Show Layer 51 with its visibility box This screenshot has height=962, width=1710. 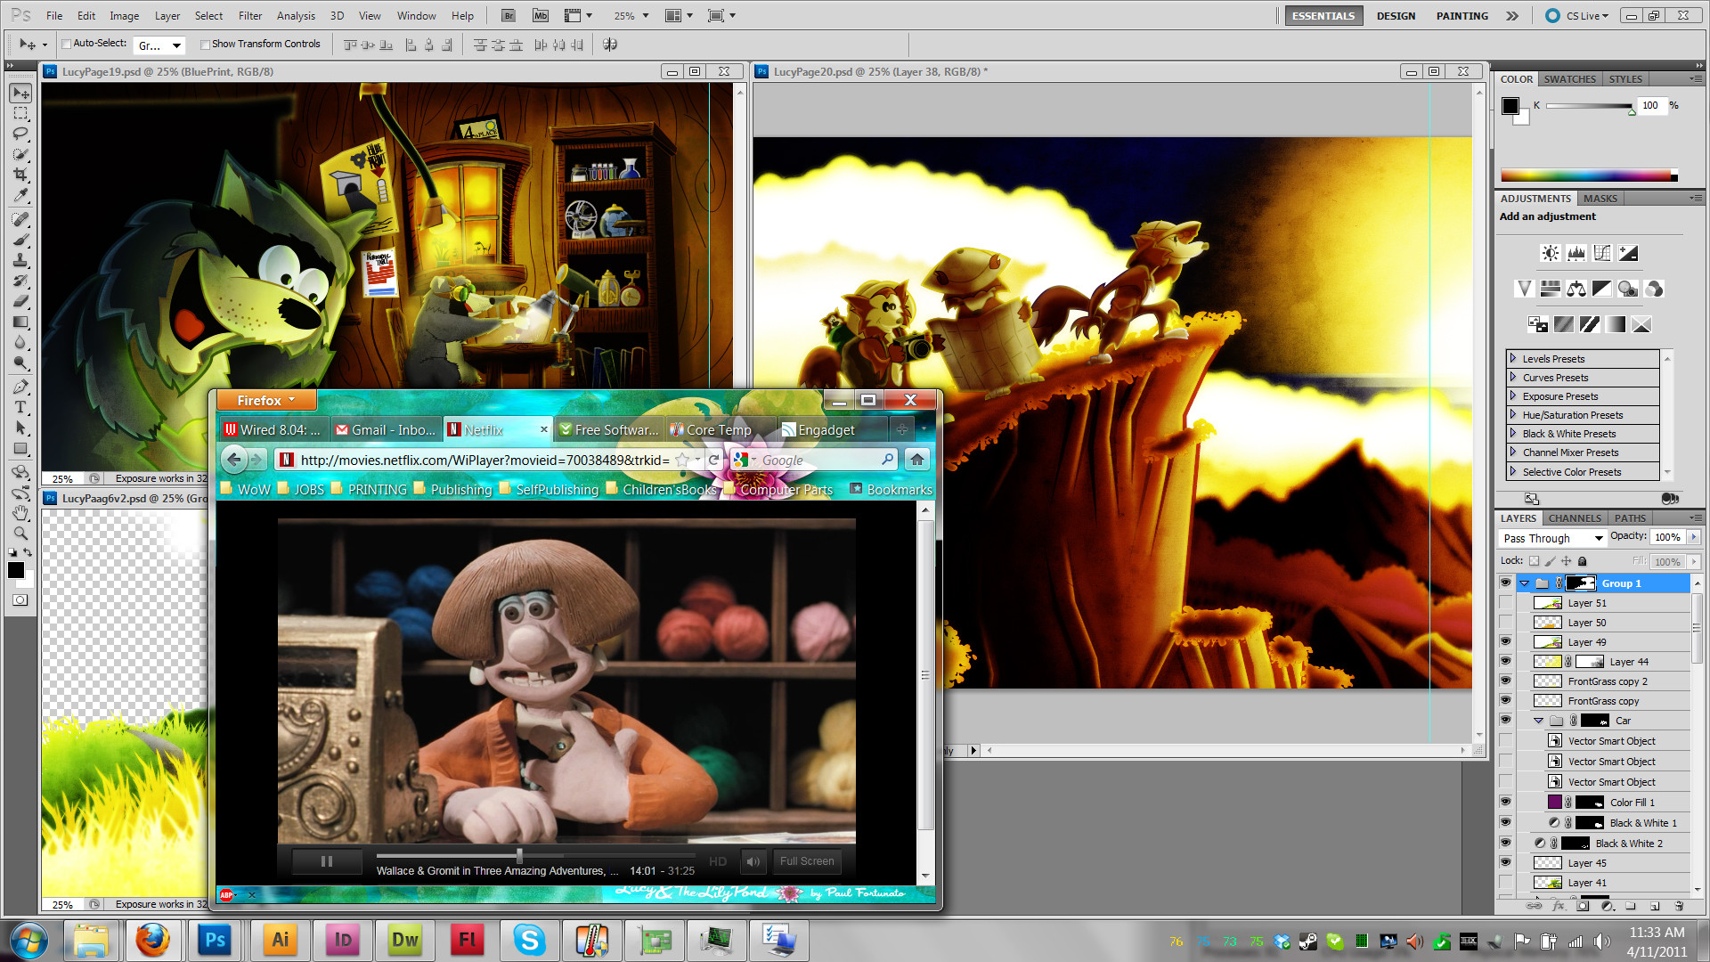[1505, 603]
